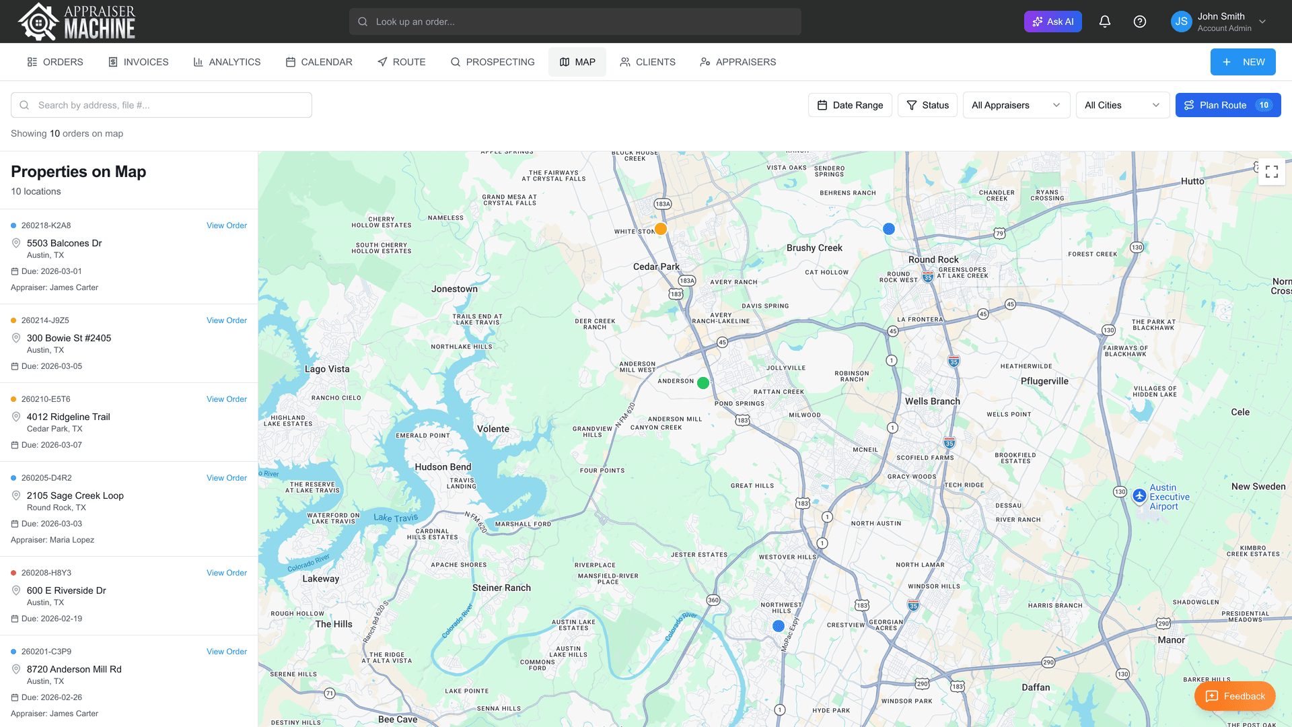The height and width of the screenshot is (727, 1292).
Task: Click the notifications bell icon
Action: coord(1104,21)
